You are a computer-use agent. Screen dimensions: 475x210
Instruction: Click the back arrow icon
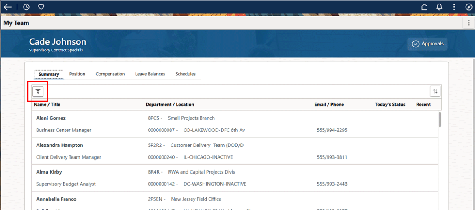[8, 7]
